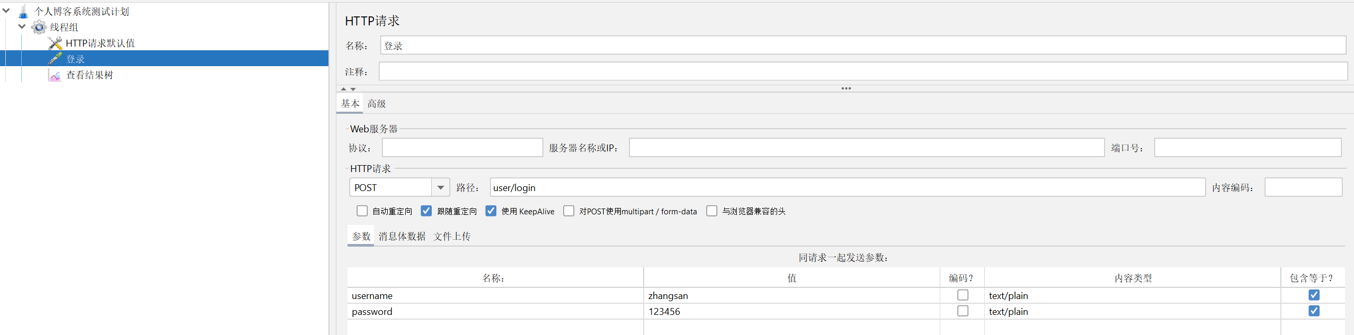Click the 服务器名称或IP field

[867, 148]
